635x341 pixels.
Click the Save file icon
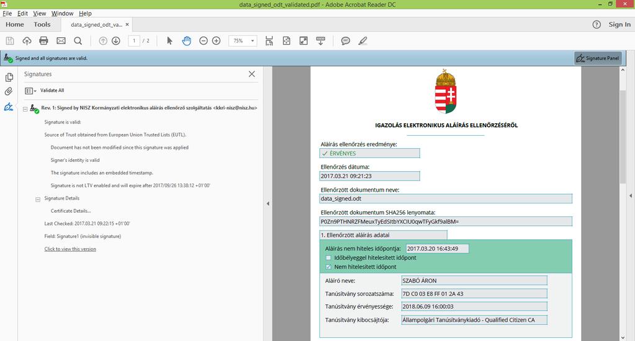10,41
